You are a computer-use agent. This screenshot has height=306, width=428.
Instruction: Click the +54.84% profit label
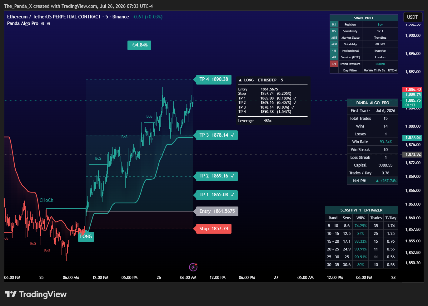point(139,45)
